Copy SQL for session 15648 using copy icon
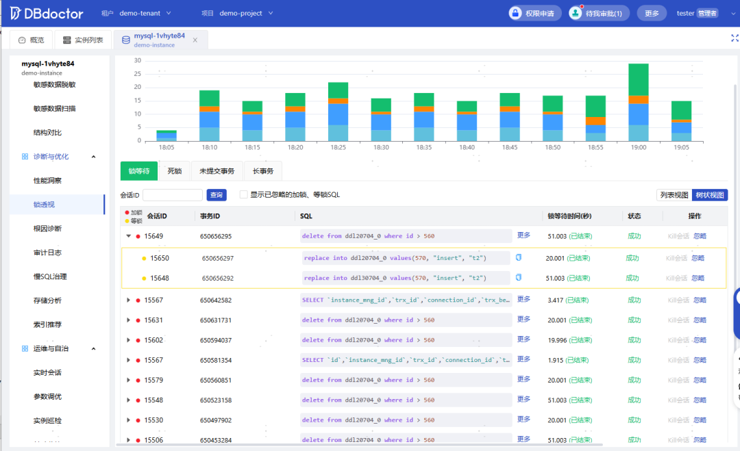Viewport: 740px width, 451px height. pos(519,277)
